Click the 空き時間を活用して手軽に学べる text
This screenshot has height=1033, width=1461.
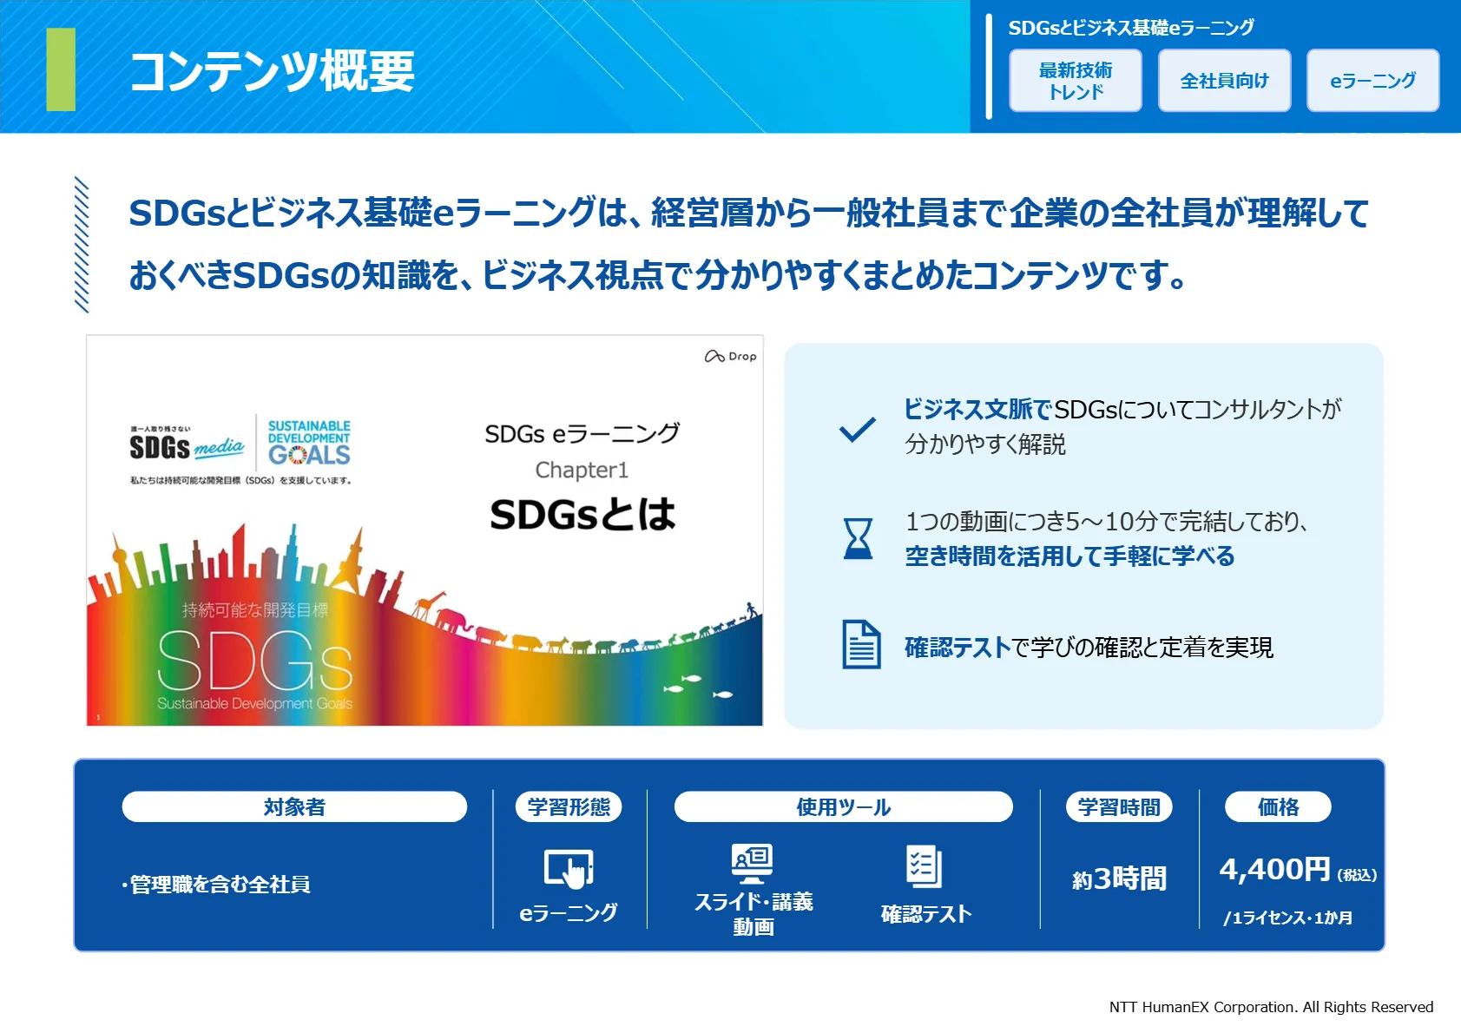point(1069,556)
